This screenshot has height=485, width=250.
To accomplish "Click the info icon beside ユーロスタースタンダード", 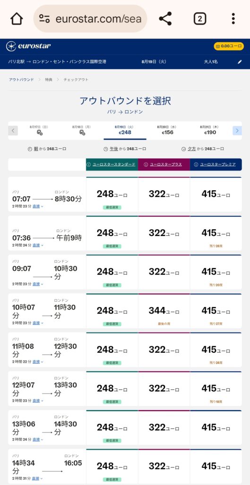I will (x=88, y=164).
